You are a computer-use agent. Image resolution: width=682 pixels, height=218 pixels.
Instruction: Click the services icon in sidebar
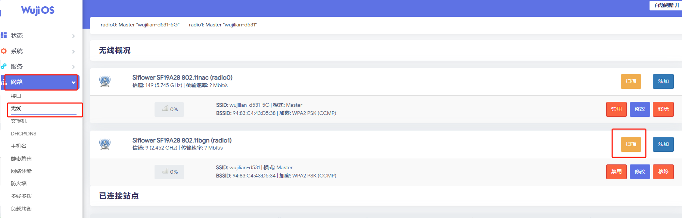[x=4, y=66]
